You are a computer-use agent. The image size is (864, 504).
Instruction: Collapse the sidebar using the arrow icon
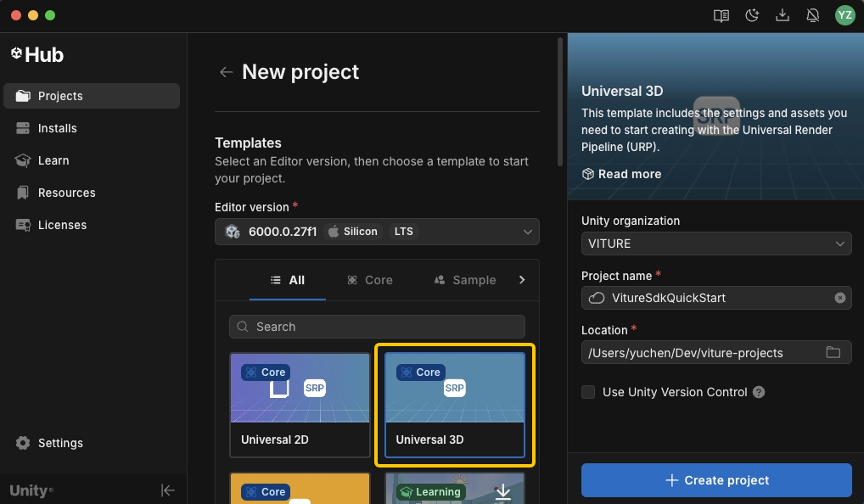168,490
